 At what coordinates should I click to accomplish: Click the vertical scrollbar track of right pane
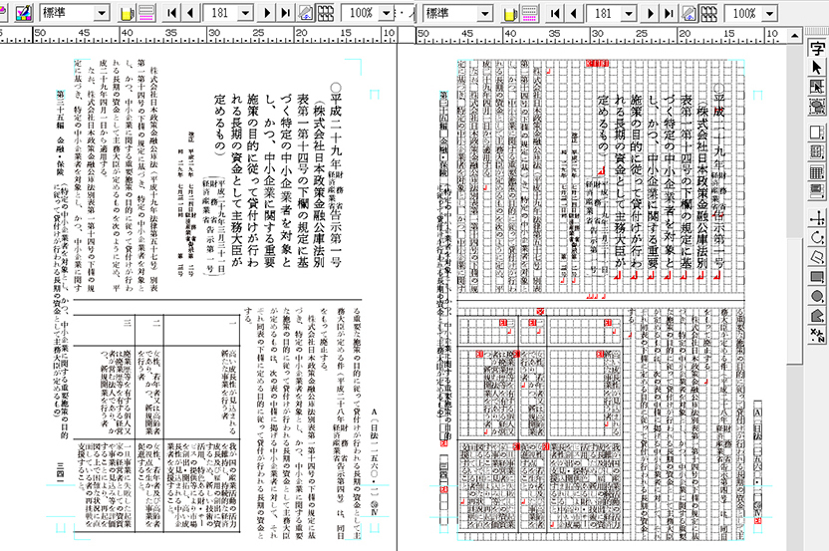[795, 296]
